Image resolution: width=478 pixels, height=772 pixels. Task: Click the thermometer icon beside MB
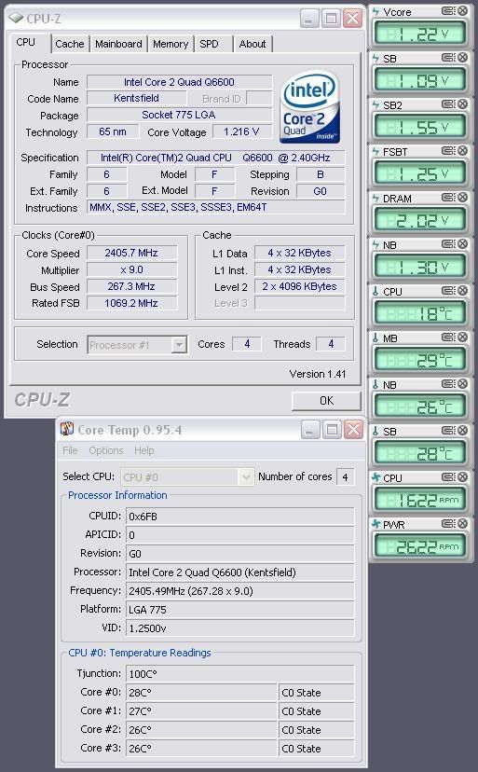click(x=376, y=338)
